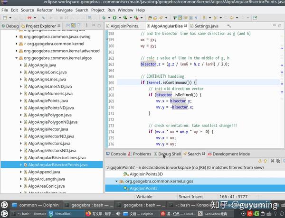The image size is (285, 218).
Task: Click the New file wizard toolbar icon
Action: 5,18
